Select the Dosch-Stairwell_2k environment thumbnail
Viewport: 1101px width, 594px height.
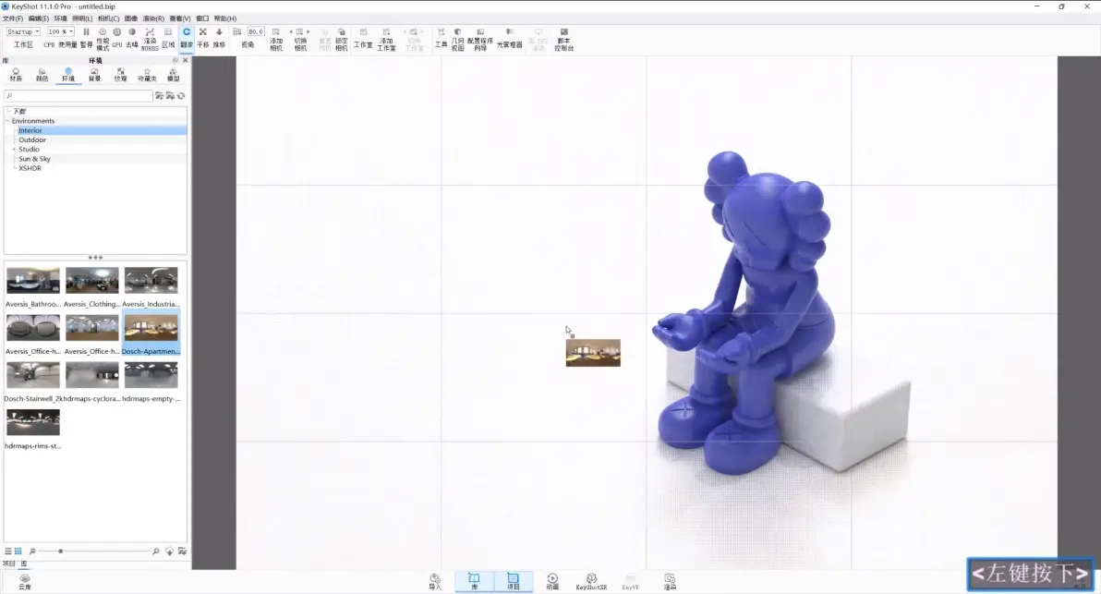33,375
